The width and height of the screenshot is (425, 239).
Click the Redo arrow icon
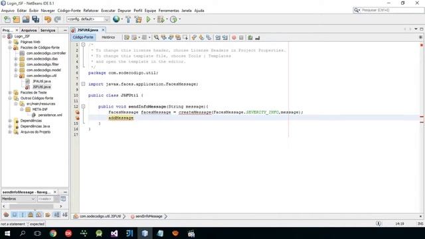coord(57,19)
